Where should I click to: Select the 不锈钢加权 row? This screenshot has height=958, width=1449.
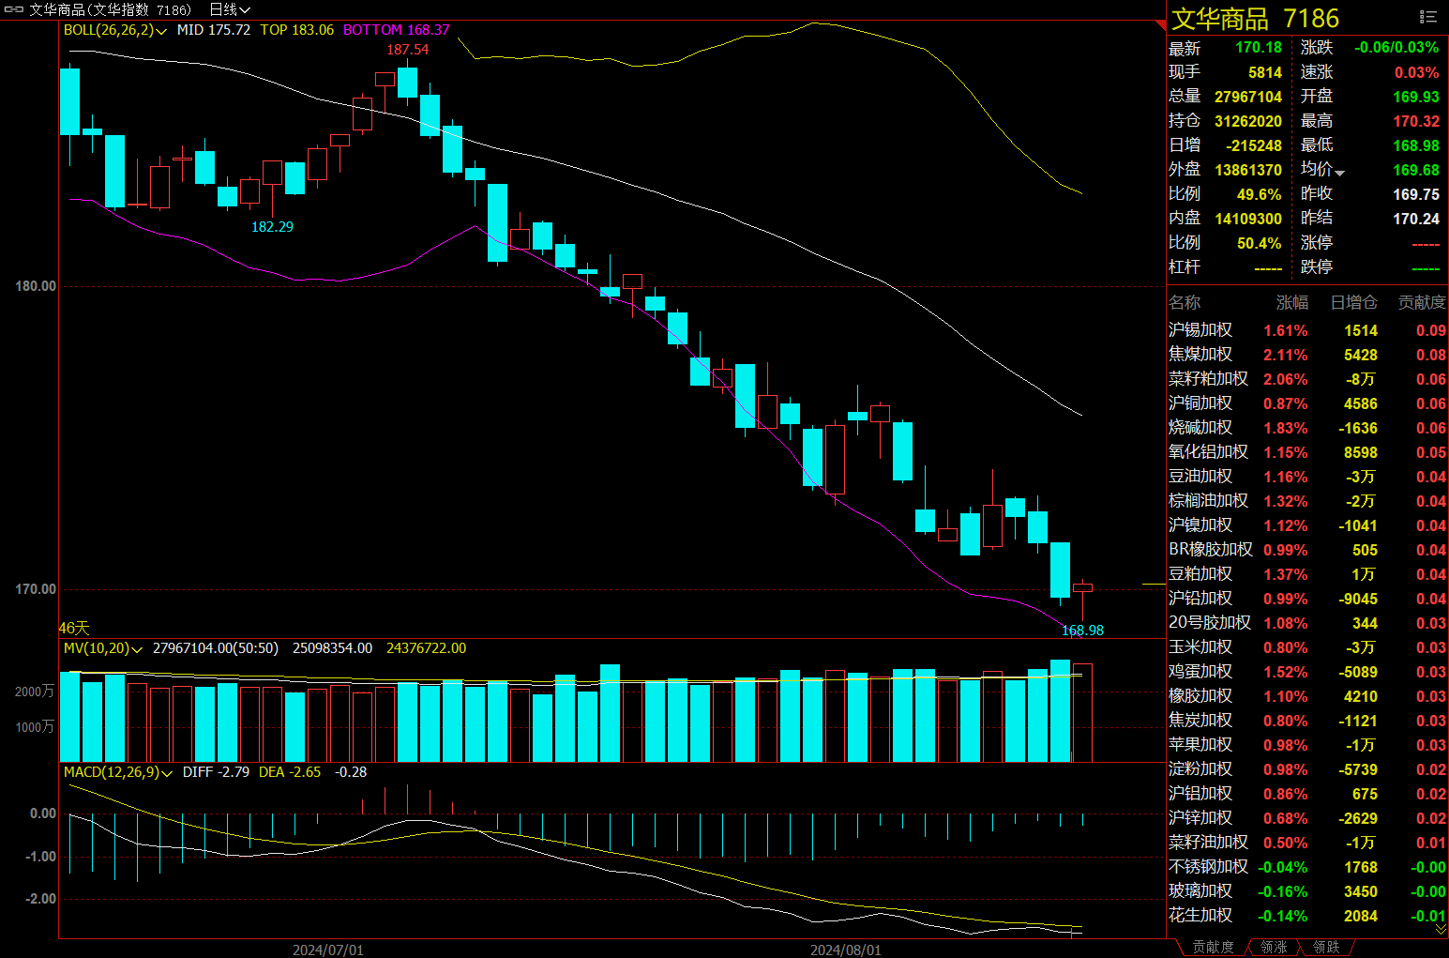(x=1307, y=867)
